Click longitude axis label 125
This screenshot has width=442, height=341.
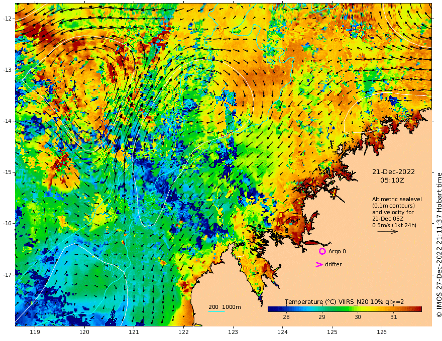(x=332, y=332)
